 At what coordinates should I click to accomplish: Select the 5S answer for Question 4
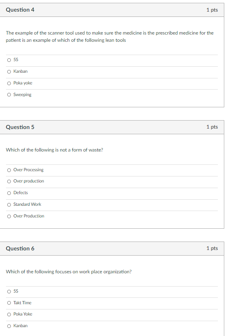(9, 59)
